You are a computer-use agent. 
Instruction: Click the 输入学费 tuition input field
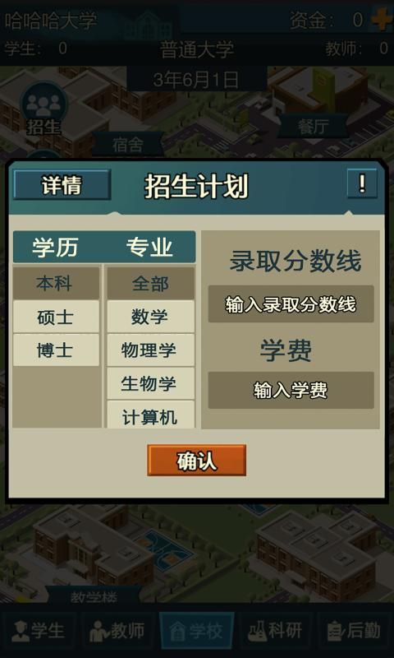pos(291,390)
